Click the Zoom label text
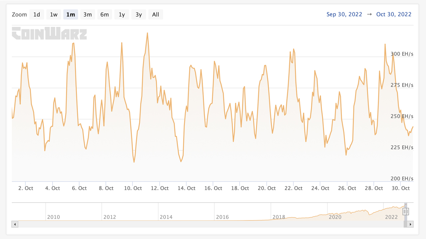Screen dimensions: 426x239 pos(19,15)
